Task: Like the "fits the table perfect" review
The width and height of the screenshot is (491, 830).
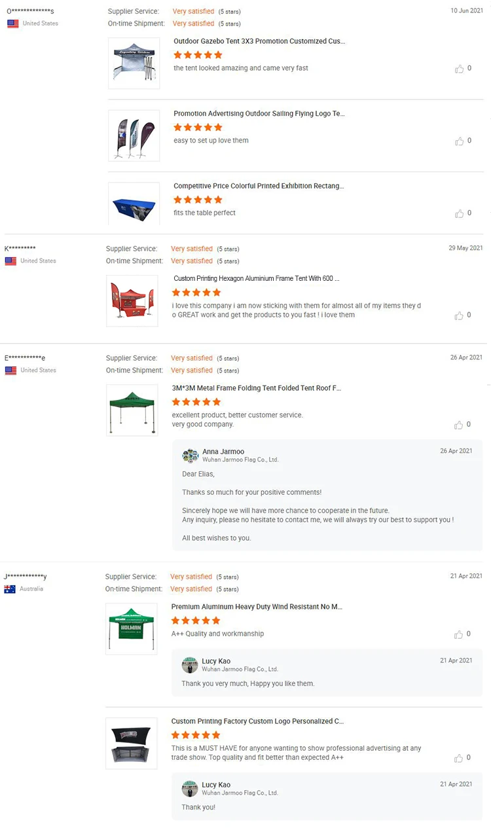Action: 460,213
